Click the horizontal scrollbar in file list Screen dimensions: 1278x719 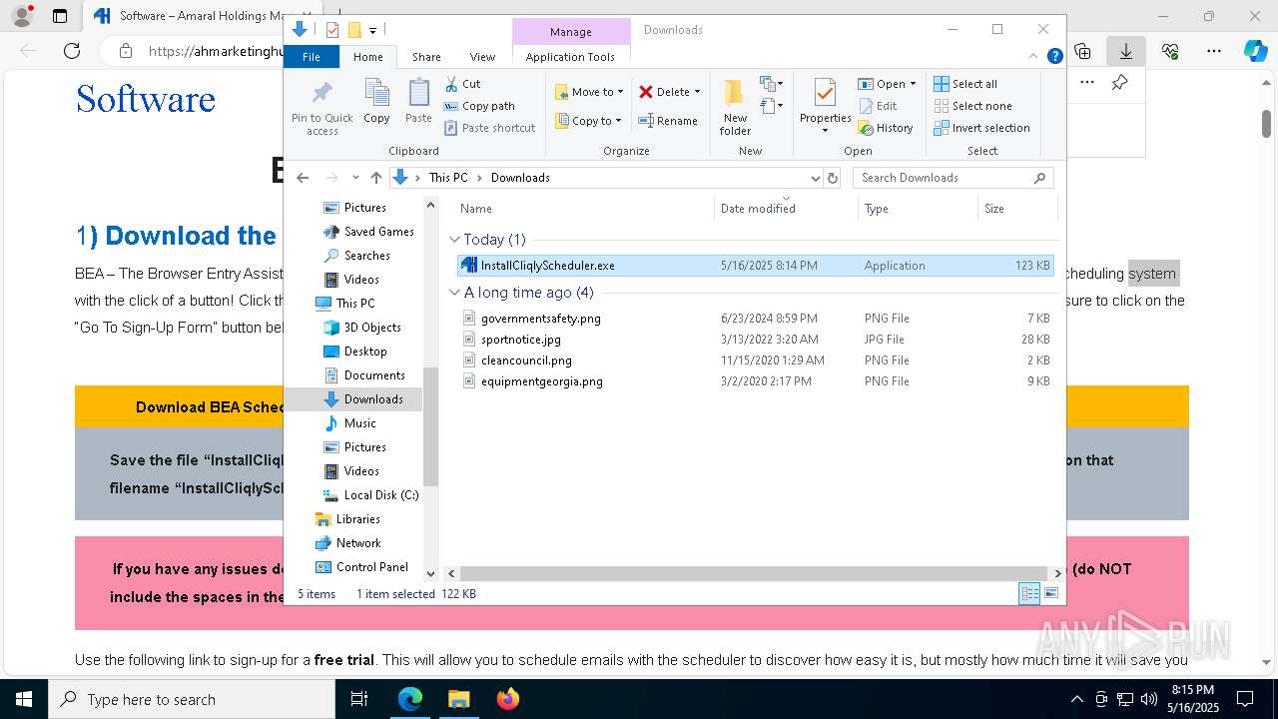pyautogui.click(x=753, y=574)
